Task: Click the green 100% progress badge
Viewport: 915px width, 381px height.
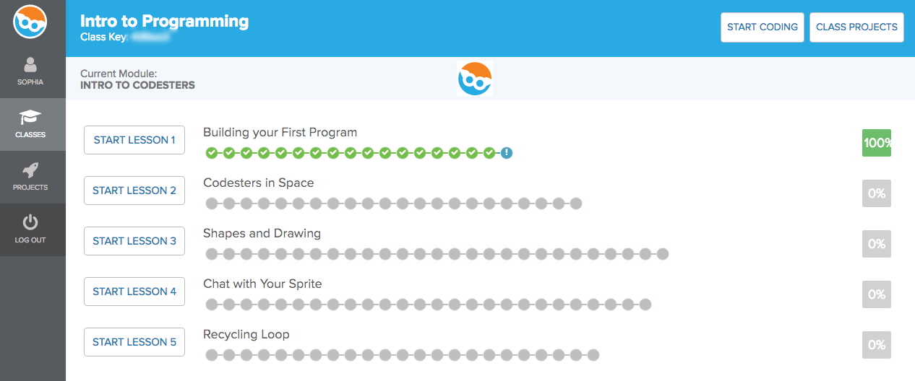Action: pyautogui.click(x=877, y=143)
